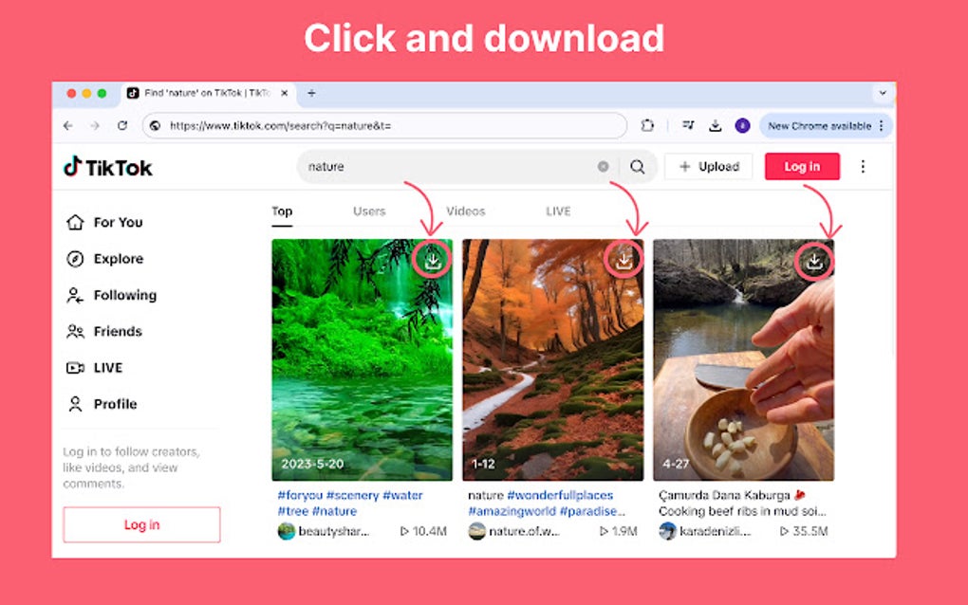Click the search magnifier icon
This screenshot has height=605, width=968.
coord(637,166)
